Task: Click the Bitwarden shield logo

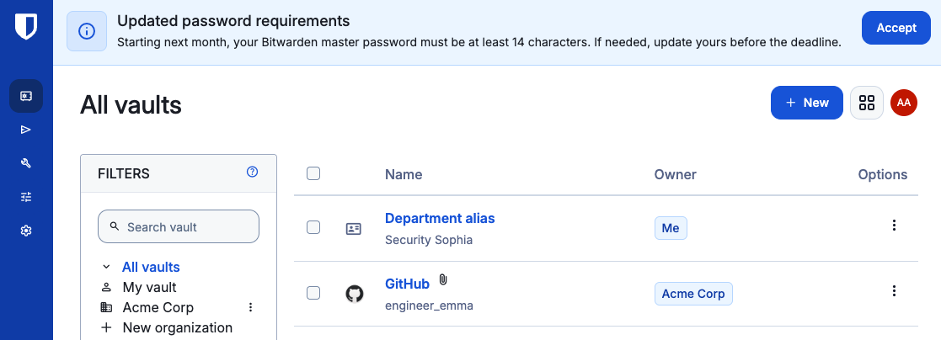Action: click(26, 27)
